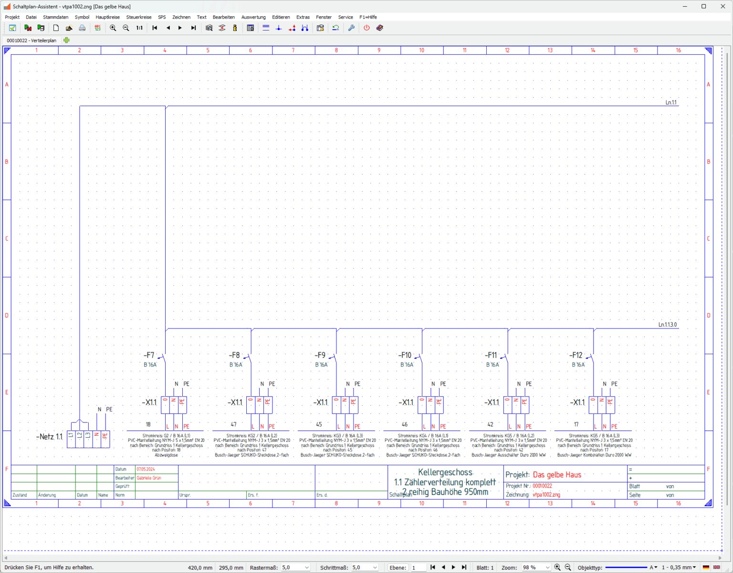Toggle the blue parallel lines drawing mode
This screenshot has height=573, width=733.
point(266,28)
